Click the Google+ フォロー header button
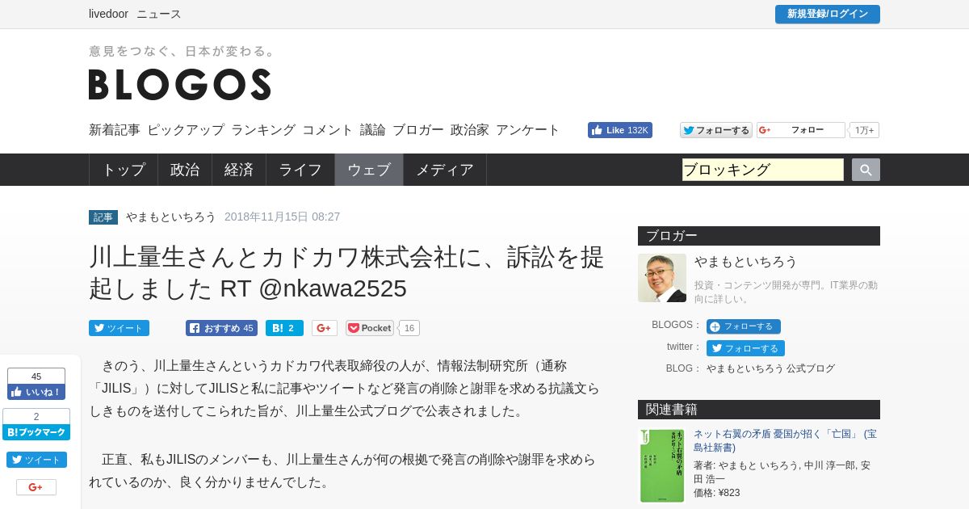 tap(801, 130)
